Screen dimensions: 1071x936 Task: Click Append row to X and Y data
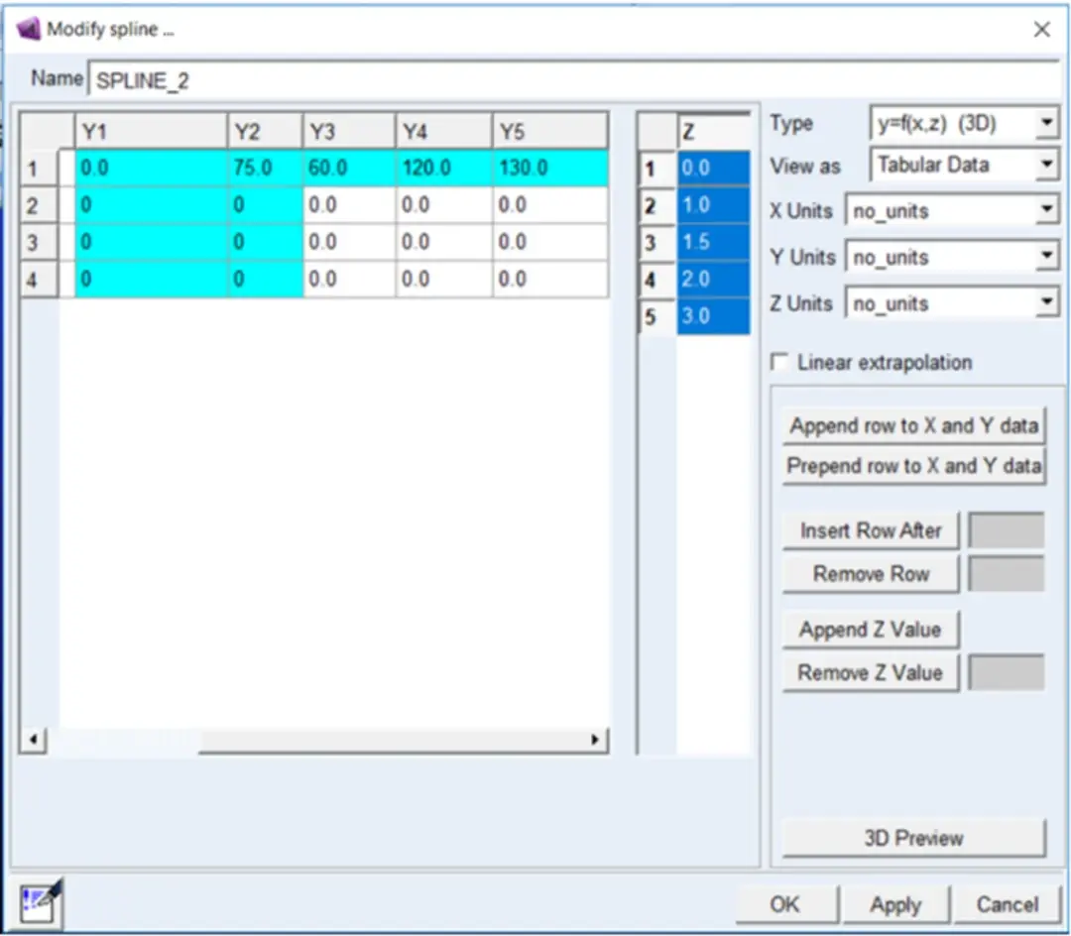pos(914,426)
